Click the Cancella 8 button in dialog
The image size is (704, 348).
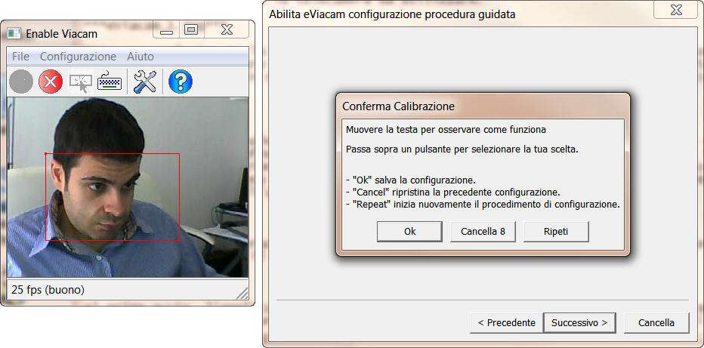483,232
